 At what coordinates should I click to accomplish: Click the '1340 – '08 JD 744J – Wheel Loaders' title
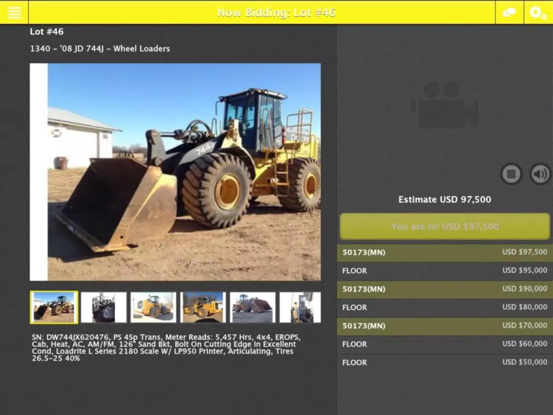tap(100, 49)
